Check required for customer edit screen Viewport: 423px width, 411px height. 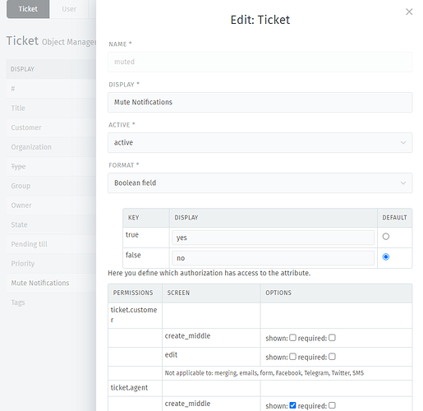point(332,357)
